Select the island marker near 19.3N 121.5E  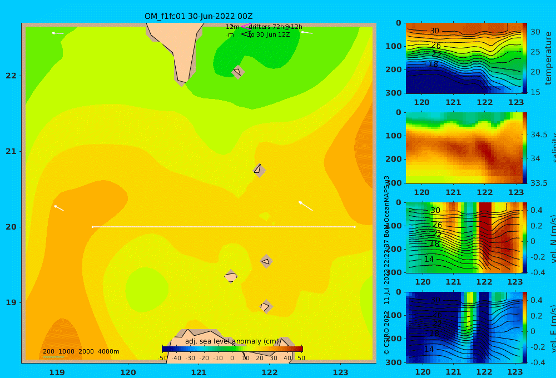(x=231, y=276)
